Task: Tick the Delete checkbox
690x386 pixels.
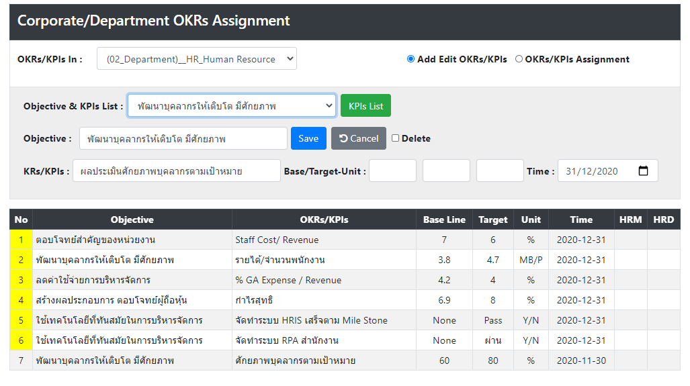Action: point(395,138)
